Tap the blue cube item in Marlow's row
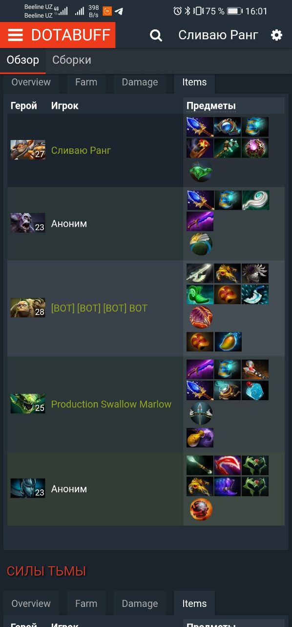The width and height of the screenshot is (292, 627). [255, 390]
